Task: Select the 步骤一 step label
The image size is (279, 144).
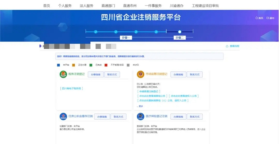Action: click(126, 38)
